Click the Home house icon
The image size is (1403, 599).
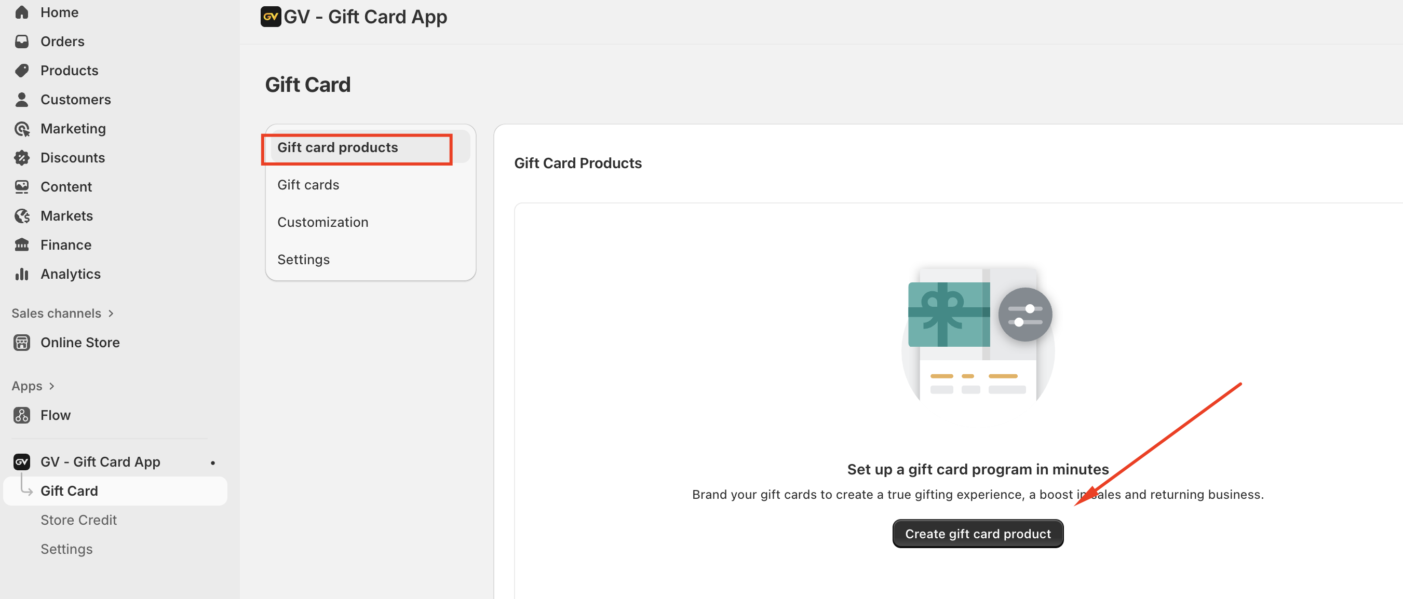coord(22,12)
